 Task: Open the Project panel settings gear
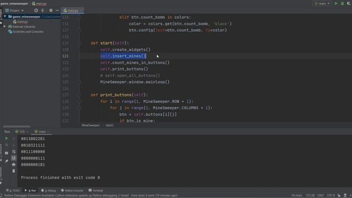click(x=51, y=10)
